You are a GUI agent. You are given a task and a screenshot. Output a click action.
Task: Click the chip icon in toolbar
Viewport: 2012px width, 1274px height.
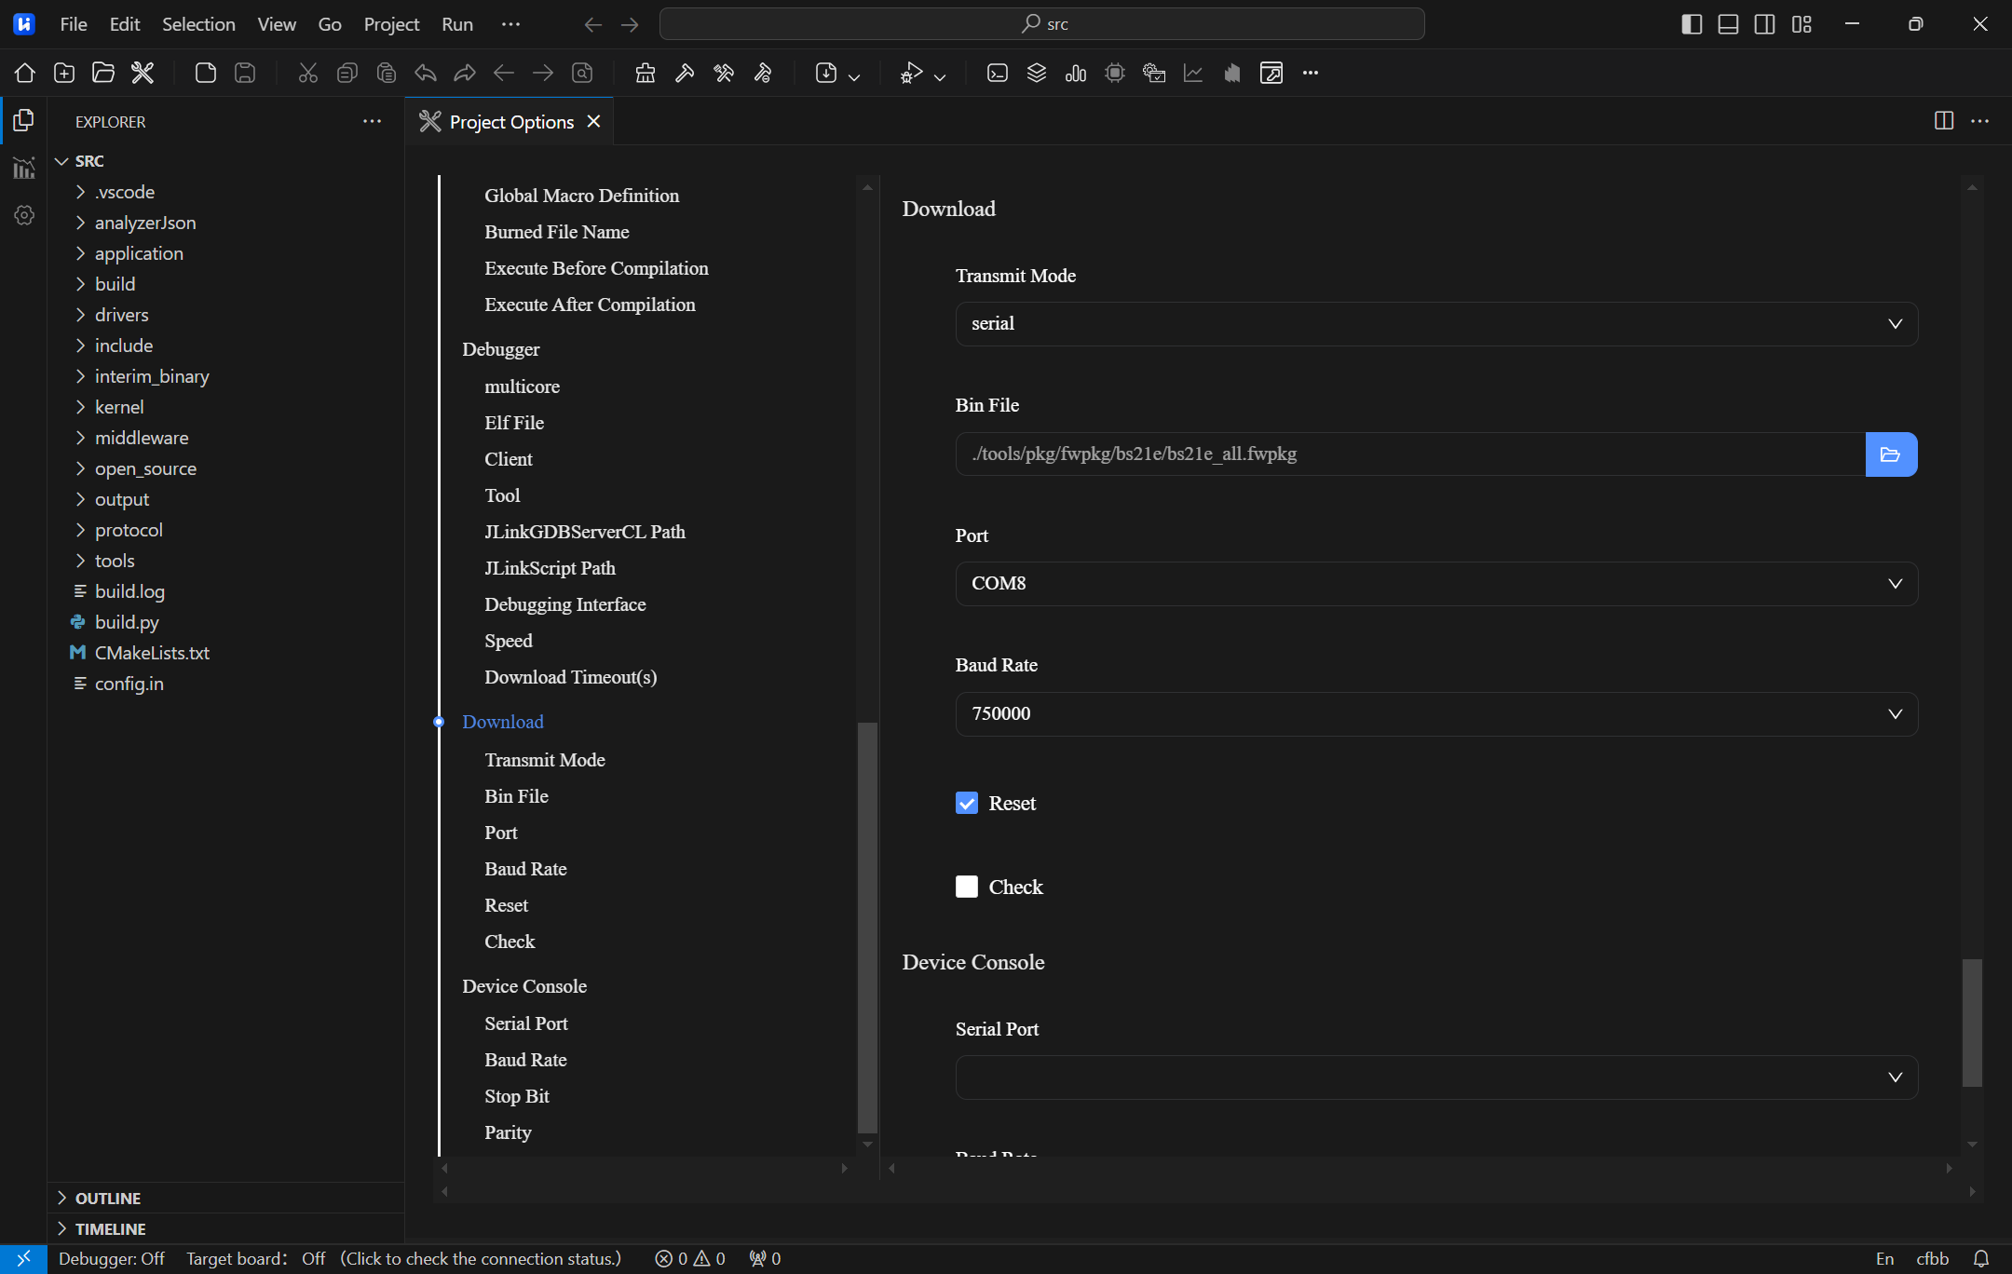[x=1115, y=73]
